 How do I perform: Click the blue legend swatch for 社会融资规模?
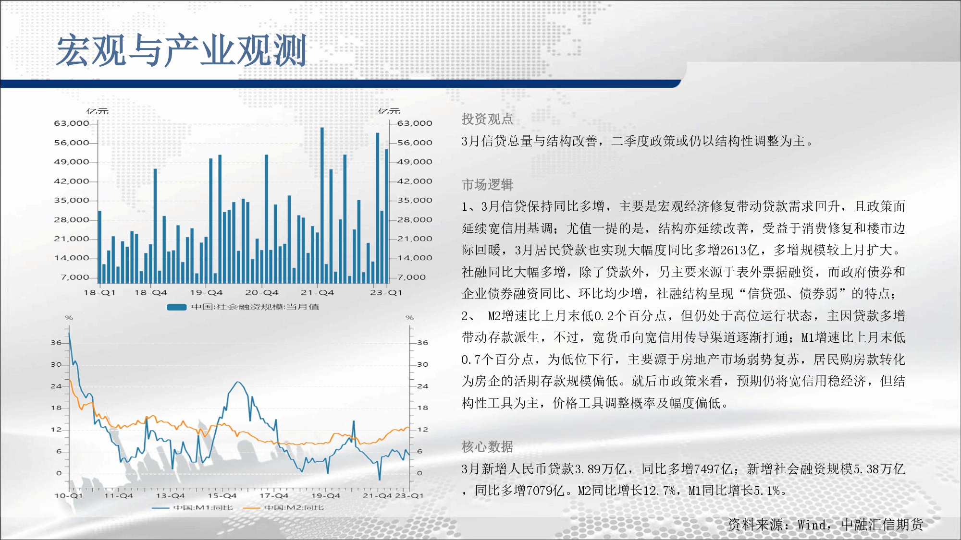pyautogui.click(x=176, y=307)
